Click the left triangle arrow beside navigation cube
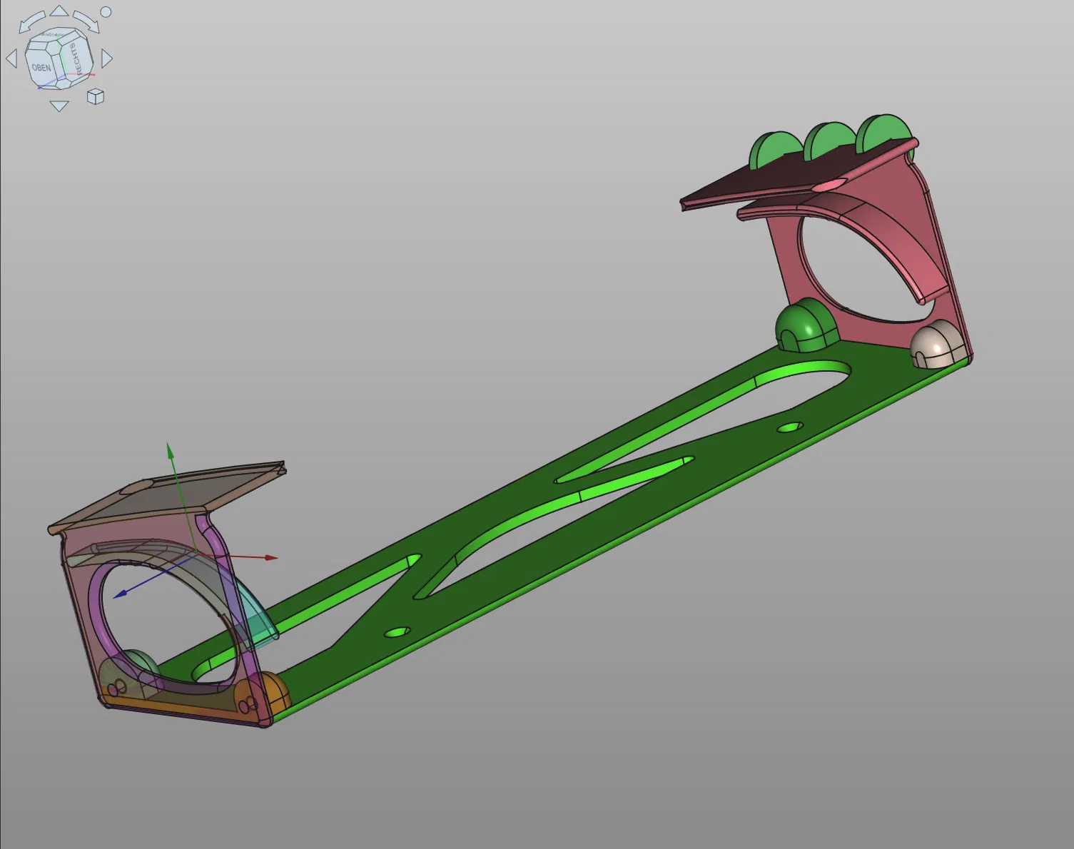The image size is (1074, 849). tap(11, 59)
